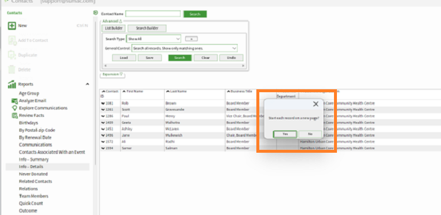Click the top Search button beside Contact Name
The height and width of the screenshot is (215, 441).
[x=195, y=14]
